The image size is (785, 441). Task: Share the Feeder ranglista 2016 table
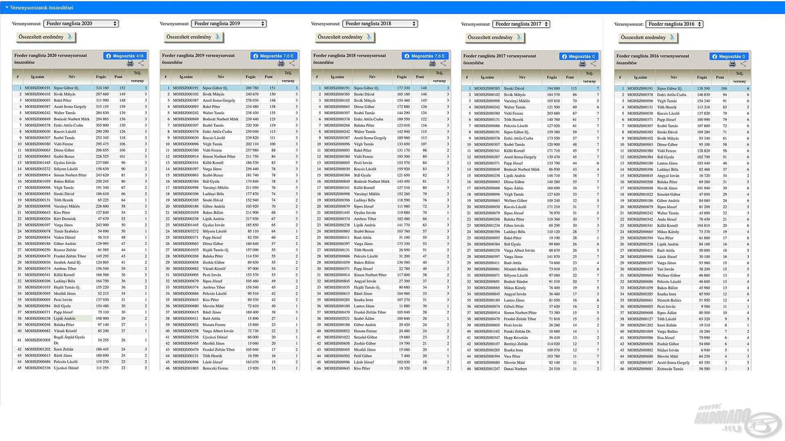click(743, 64)
